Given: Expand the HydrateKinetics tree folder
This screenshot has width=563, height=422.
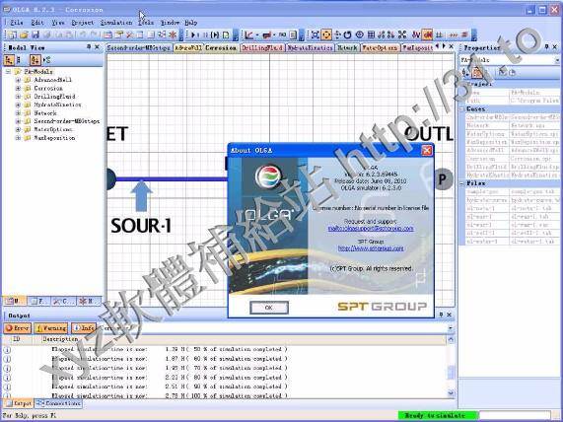Looking at the screenshot, I should [x=18, y=105].
